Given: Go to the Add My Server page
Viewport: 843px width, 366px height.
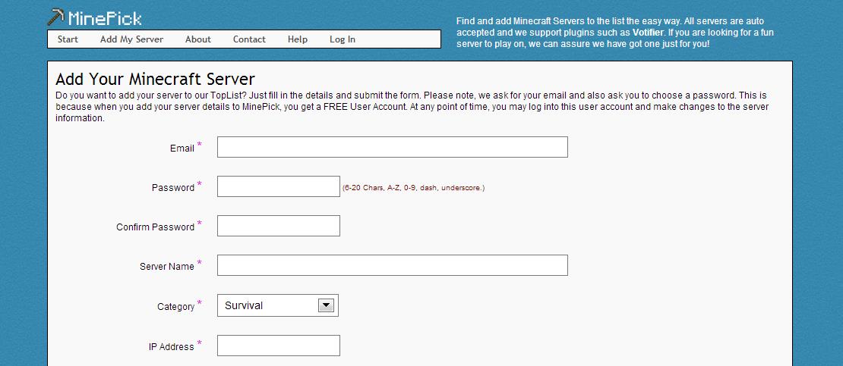Looking at the screenshot, I should tap(131, 39).
